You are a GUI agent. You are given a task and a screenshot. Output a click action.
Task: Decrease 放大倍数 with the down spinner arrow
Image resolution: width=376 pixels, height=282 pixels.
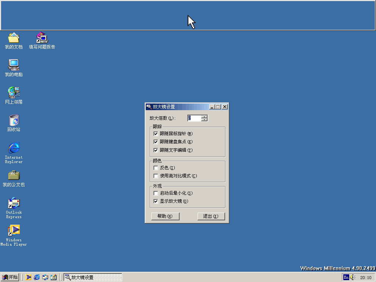(204, 119)
